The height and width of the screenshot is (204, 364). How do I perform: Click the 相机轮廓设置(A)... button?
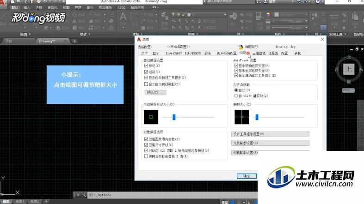tap(245, 153)
